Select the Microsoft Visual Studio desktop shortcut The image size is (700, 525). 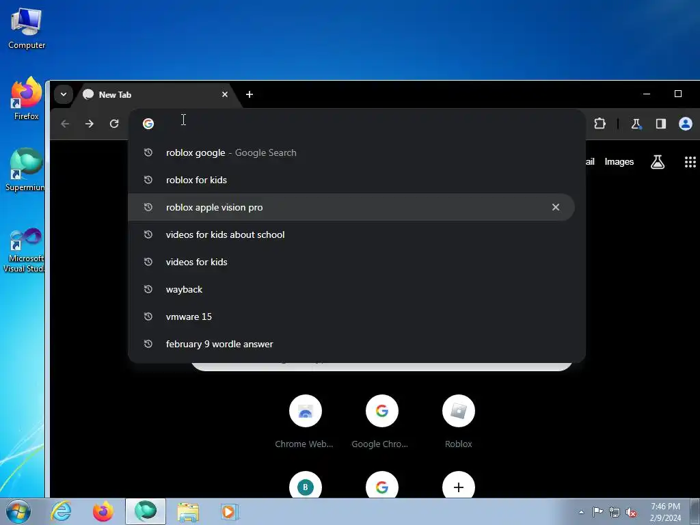[25, 250]
